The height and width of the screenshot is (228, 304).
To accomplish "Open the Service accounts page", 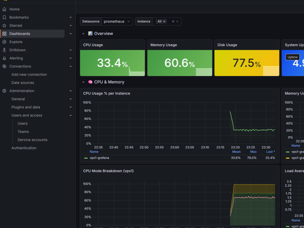I will [x=33, y=140].
